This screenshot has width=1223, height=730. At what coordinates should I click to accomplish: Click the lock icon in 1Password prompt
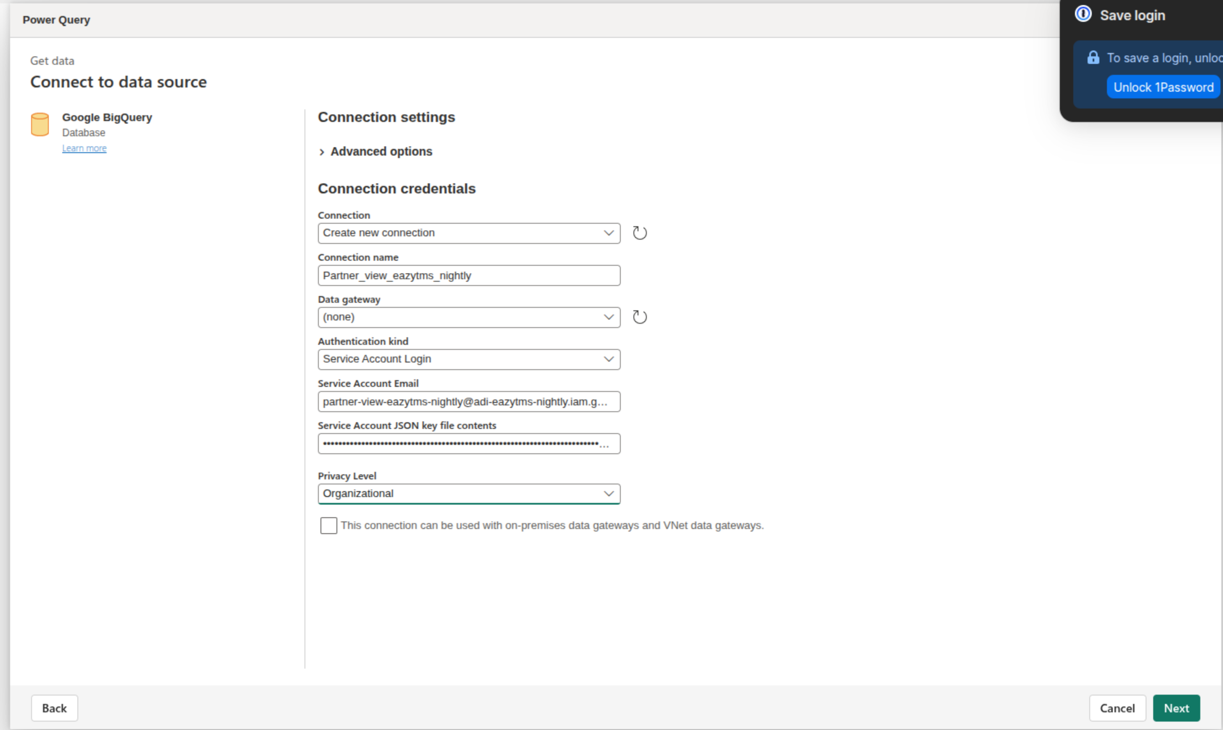click(1093, 58)
